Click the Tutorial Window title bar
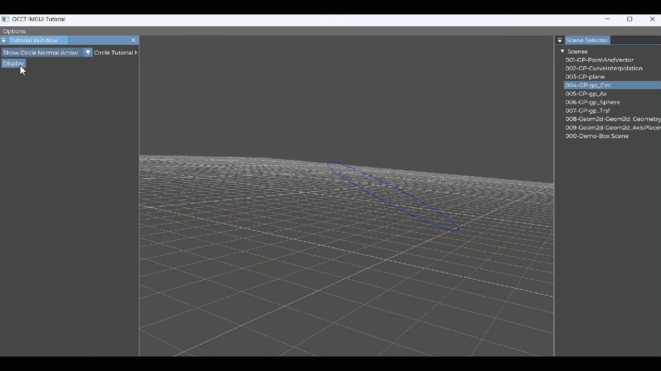This screenshot has width=661, height=371. coord(69,40)
